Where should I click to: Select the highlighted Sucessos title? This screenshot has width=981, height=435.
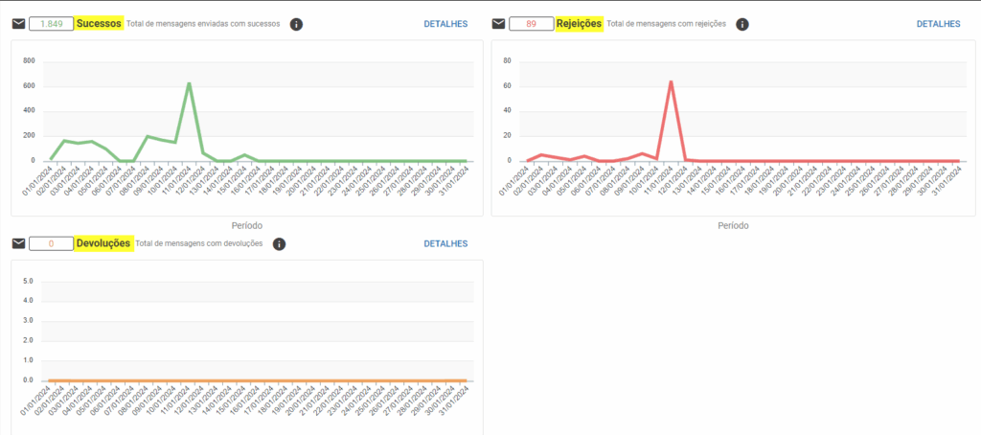(x=99, y=24)
